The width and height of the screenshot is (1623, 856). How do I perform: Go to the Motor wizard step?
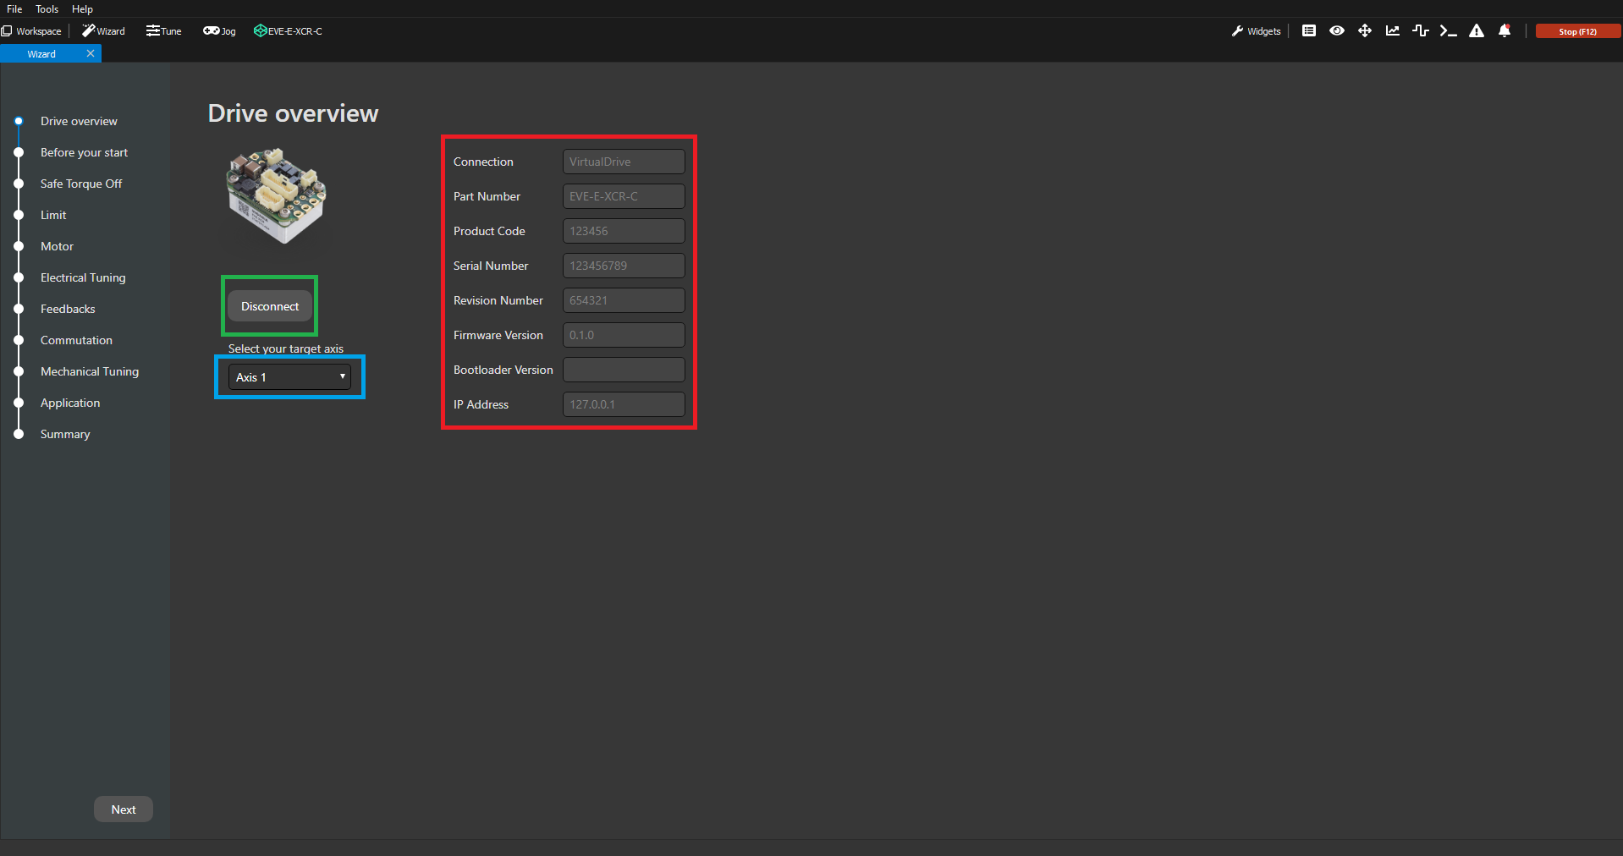pos(57,246)
